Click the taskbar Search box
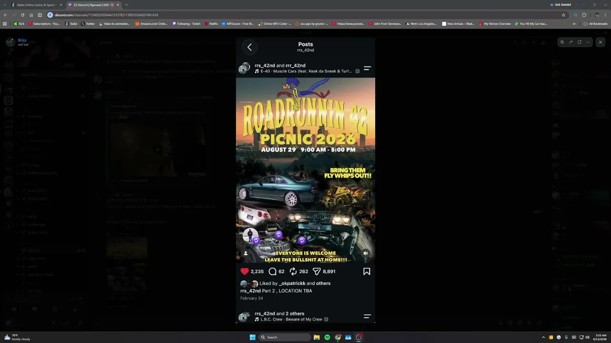Image resolution: width=611 pixels, height=343 pixels. 285,337
